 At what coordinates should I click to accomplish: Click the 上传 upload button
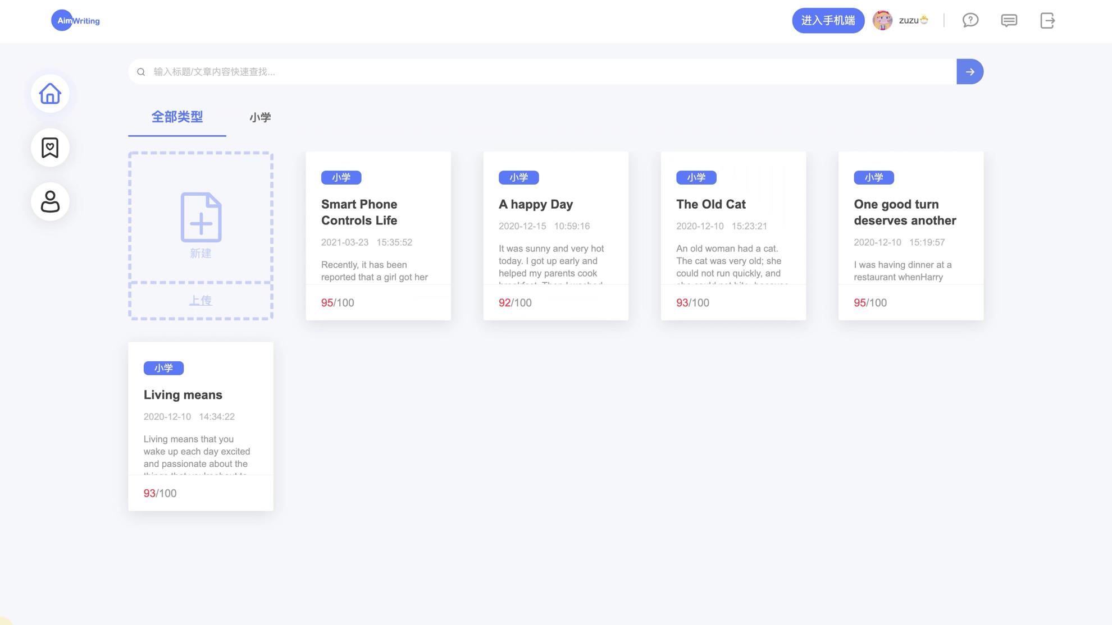pos(200,301)
